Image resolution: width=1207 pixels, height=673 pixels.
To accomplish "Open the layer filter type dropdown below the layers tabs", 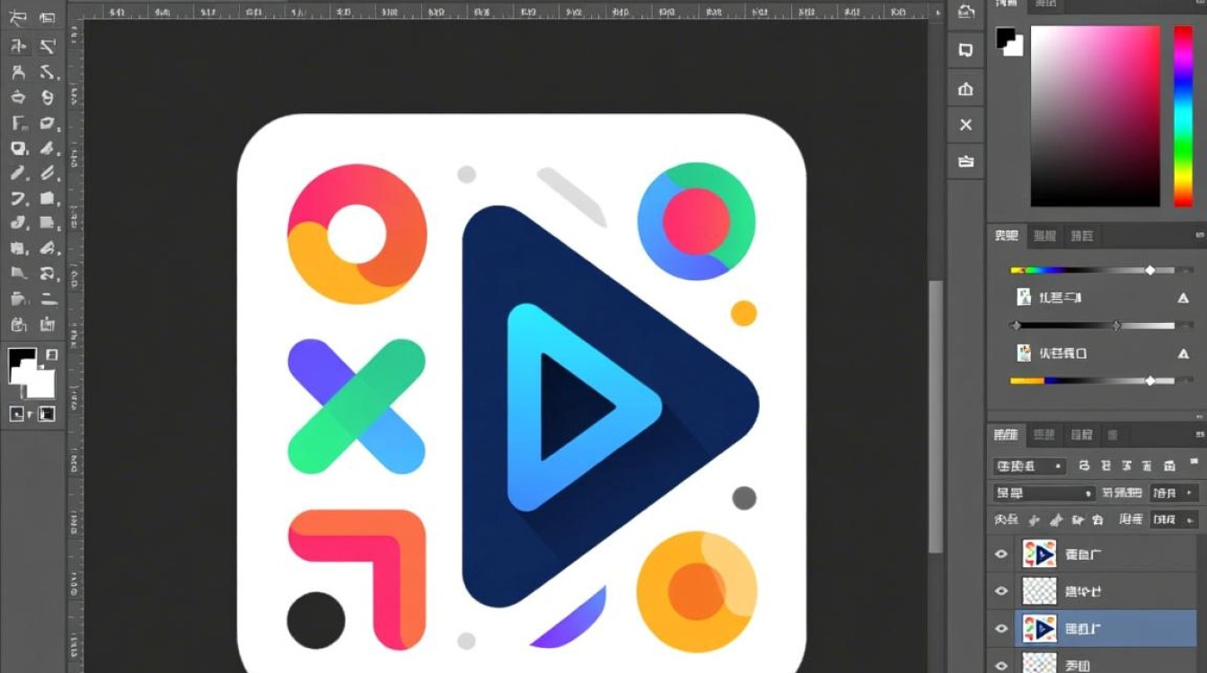I will coord(1029,466).
